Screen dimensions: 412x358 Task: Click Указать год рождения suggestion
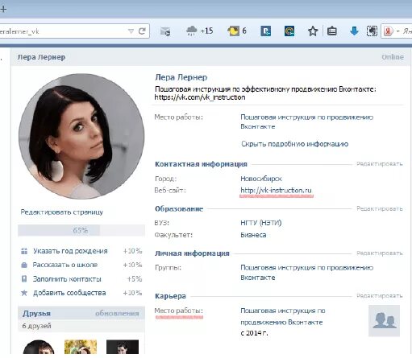point(70,251)
